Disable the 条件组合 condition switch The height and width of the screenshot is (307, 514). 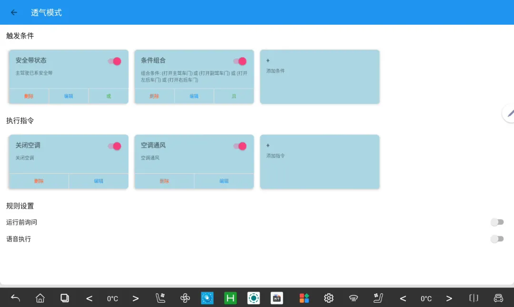tap(240, 61)
